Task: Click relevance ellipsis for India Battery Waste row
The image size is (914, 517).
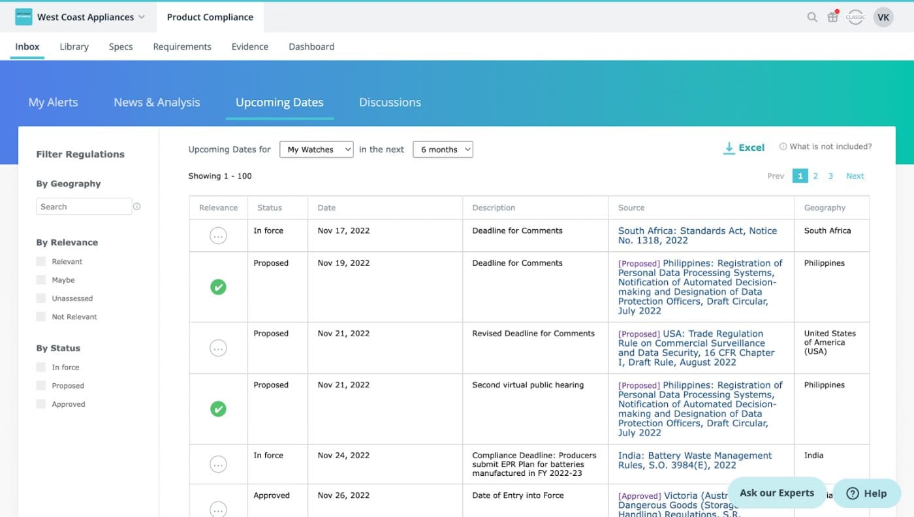Action: [x=218, y=464]
